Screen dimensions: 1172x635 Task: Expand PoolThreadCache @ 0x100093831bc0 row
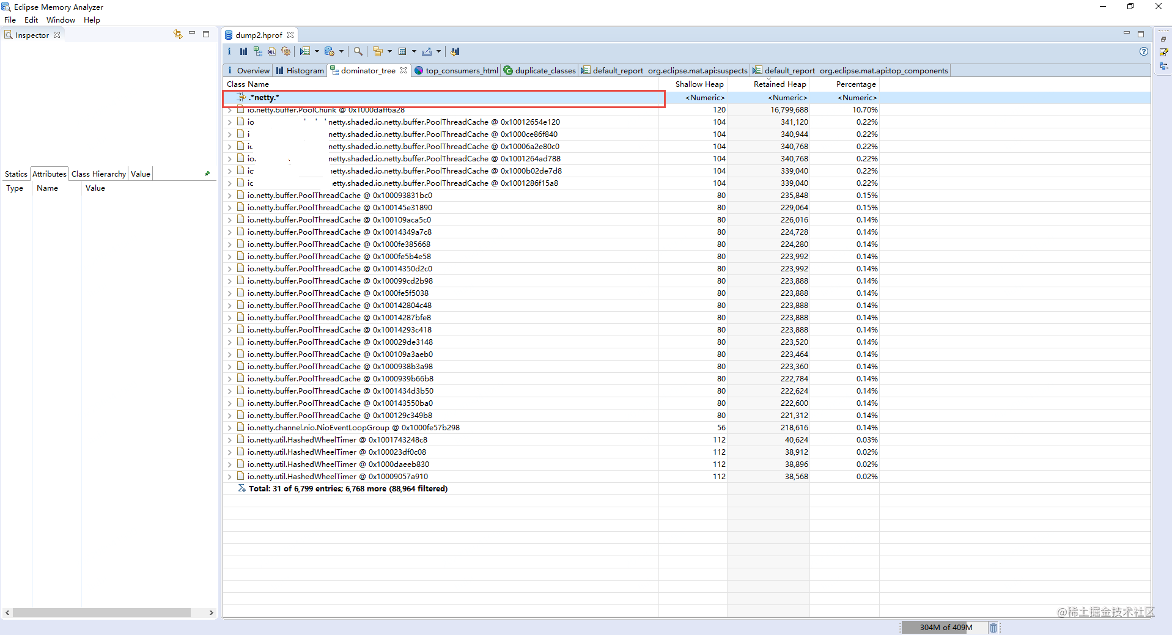tap(230, 196)
